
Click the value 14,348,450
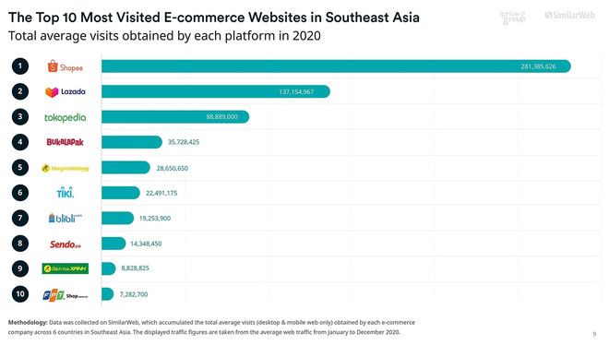[146, 244]
